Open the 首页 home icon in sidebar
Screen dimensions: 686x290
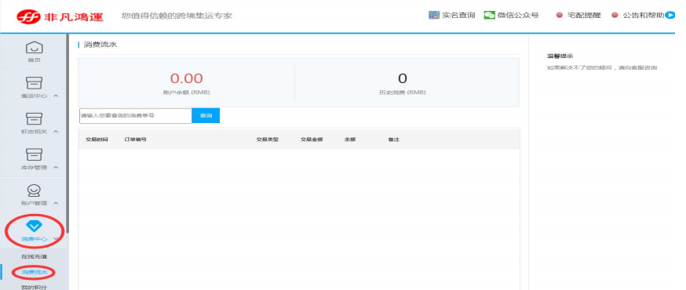click(34, 47)
